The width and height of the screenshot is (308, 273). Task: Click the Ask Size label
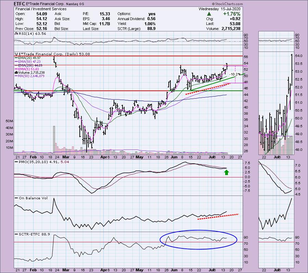pyautogui.click(x=62, y=19)
